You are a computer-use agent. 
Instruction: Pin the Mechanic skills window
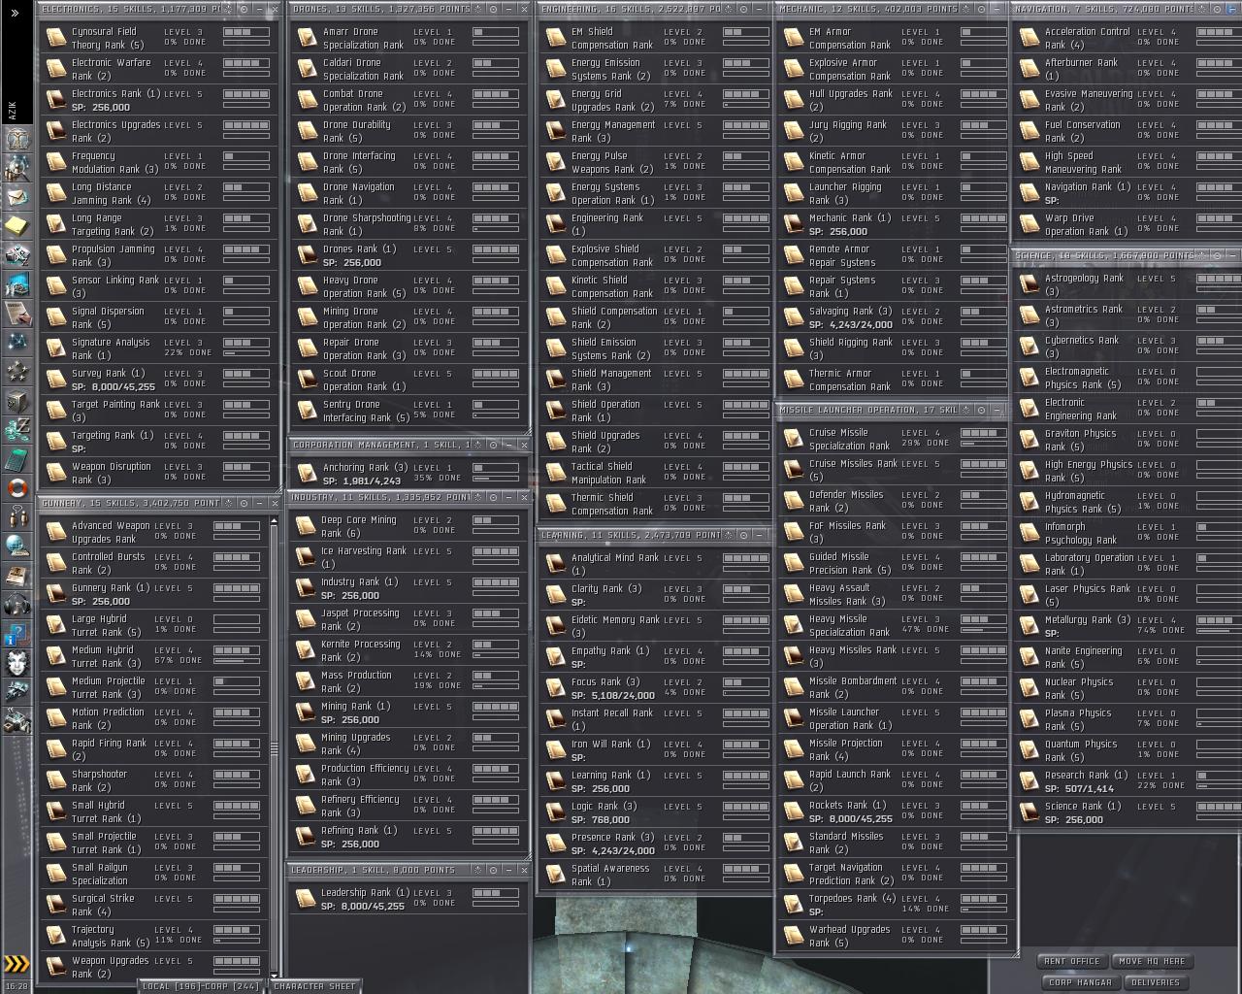[x=965, y=9]
